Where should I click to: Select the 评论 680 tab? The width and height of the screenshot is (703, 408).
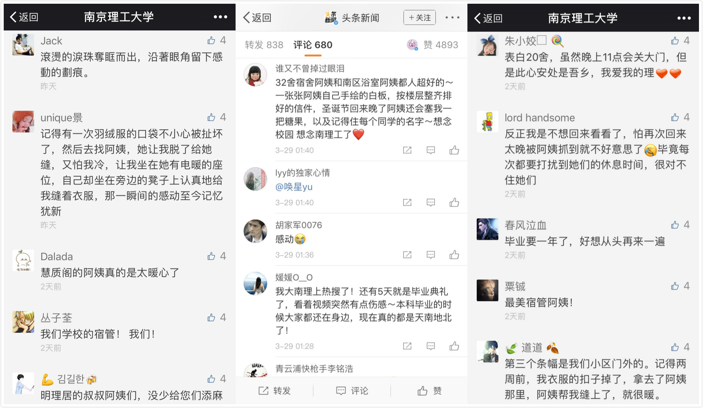313,45
